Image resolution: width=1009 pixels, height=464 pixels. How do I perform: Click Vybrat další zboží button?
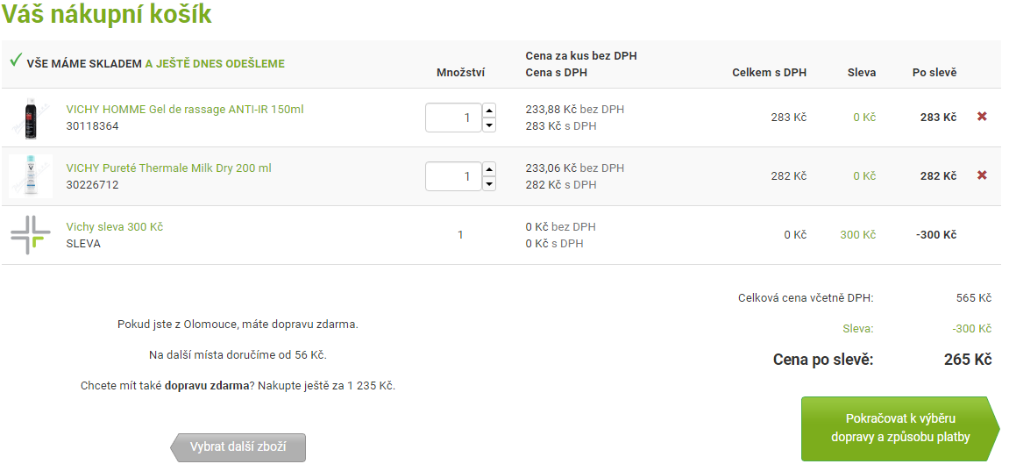click(238, 447)
